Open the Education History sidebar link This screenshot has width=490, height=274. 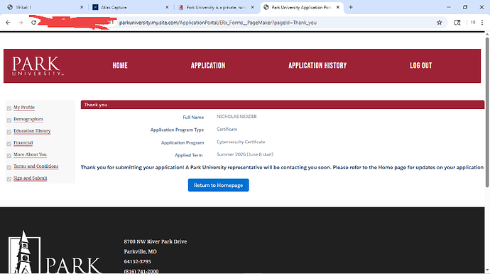coord(32,131)
